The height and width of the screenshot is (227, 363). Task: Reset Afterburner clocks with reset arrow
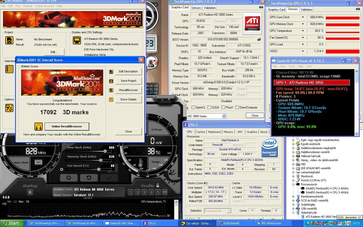click(89, 178)
